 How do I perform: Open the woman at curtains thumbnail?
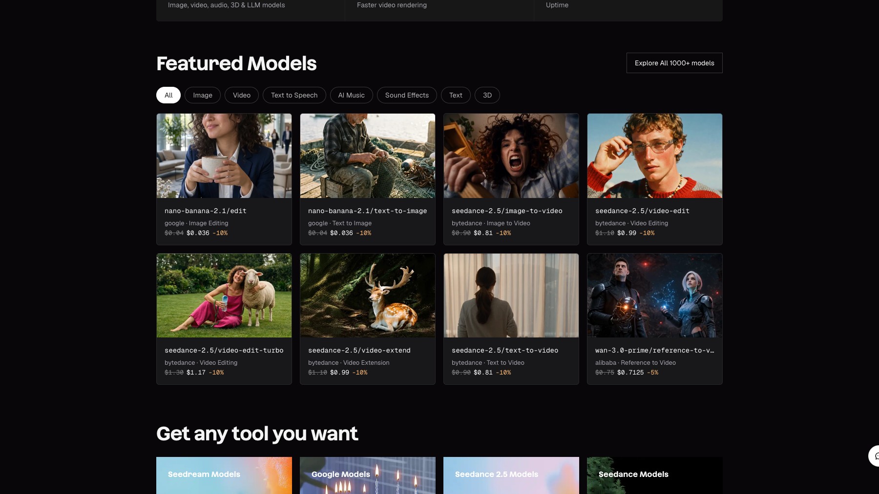(x=511, y=295)
